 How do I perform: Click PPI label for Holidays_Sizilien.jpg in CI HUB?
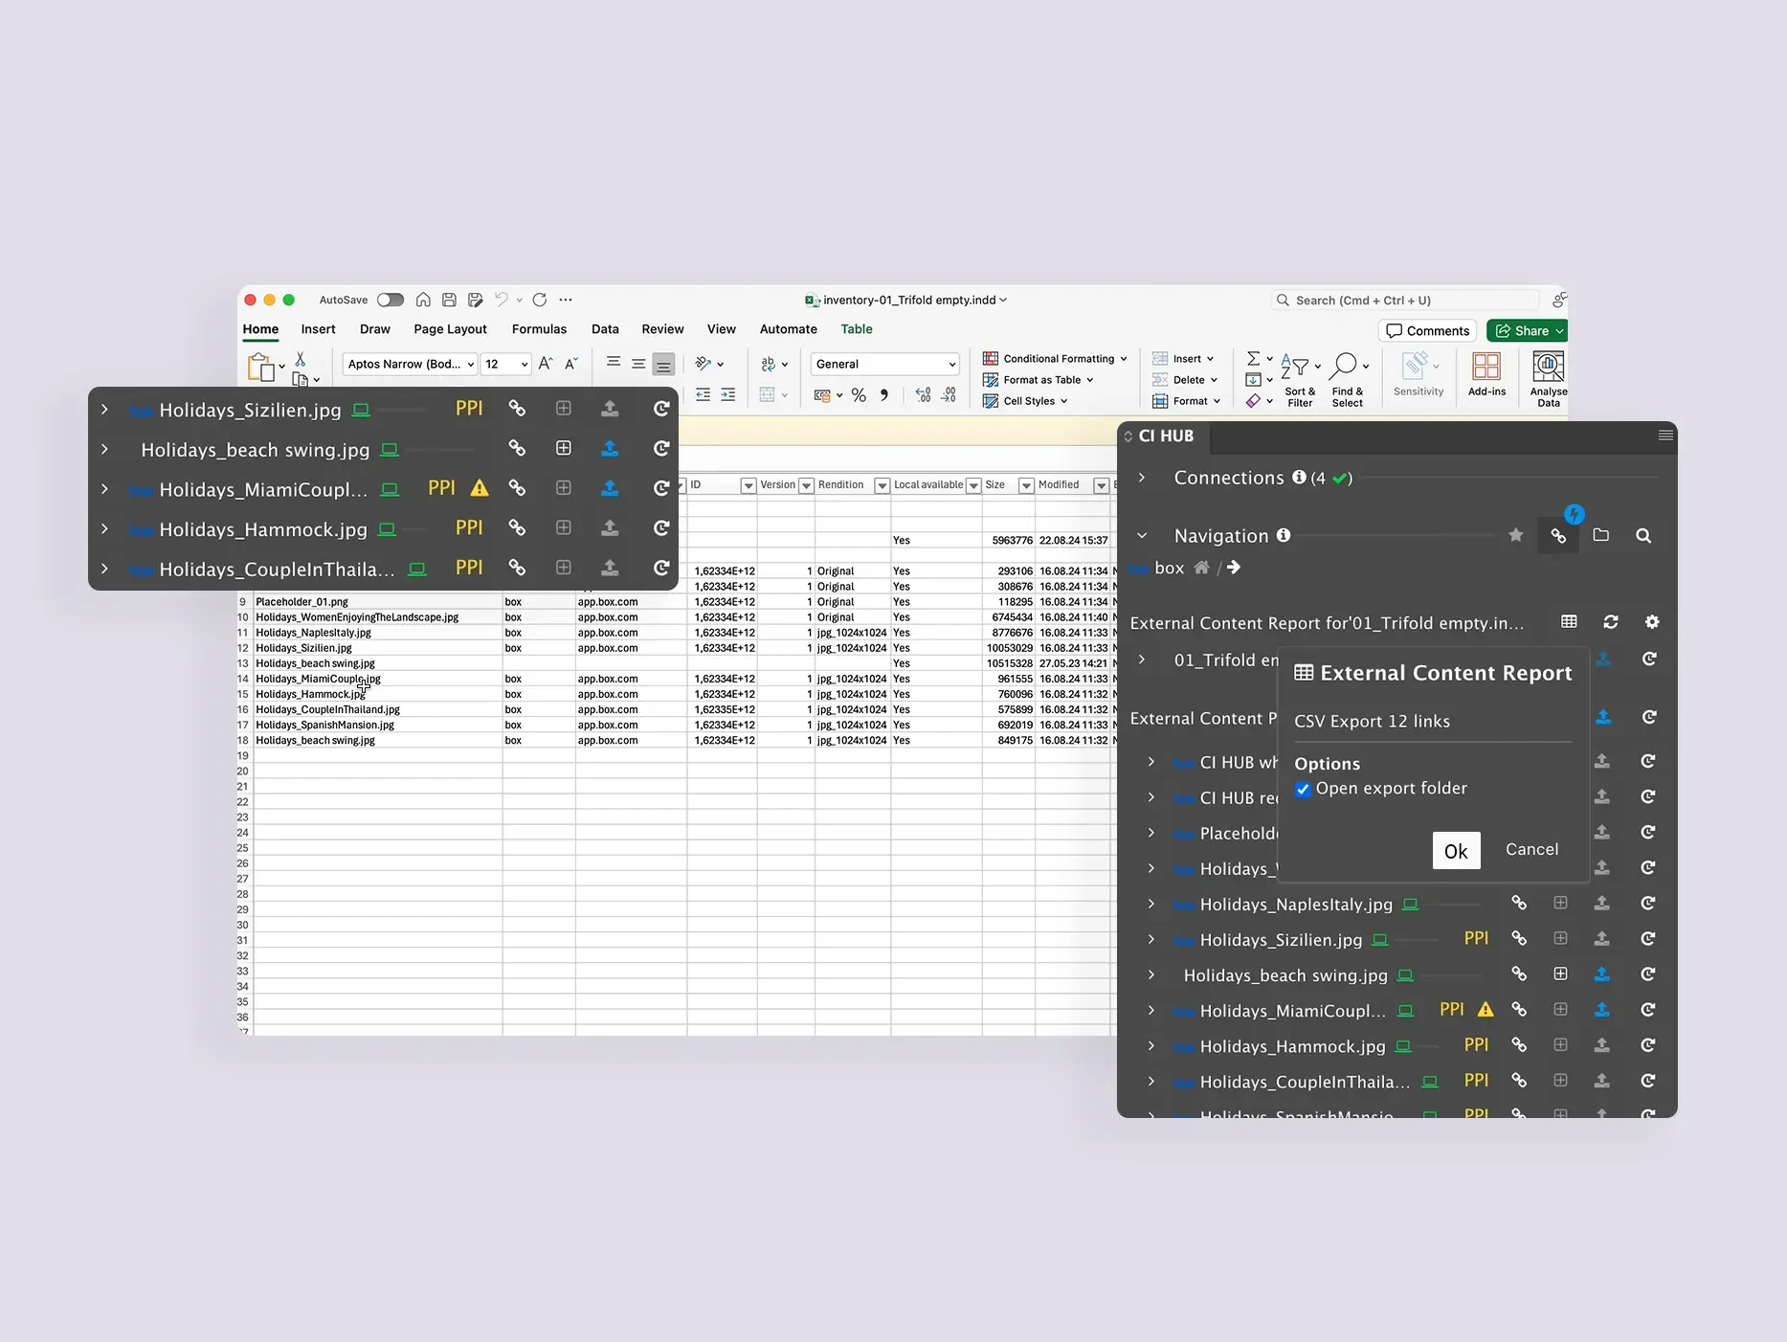pos(1476,938)
